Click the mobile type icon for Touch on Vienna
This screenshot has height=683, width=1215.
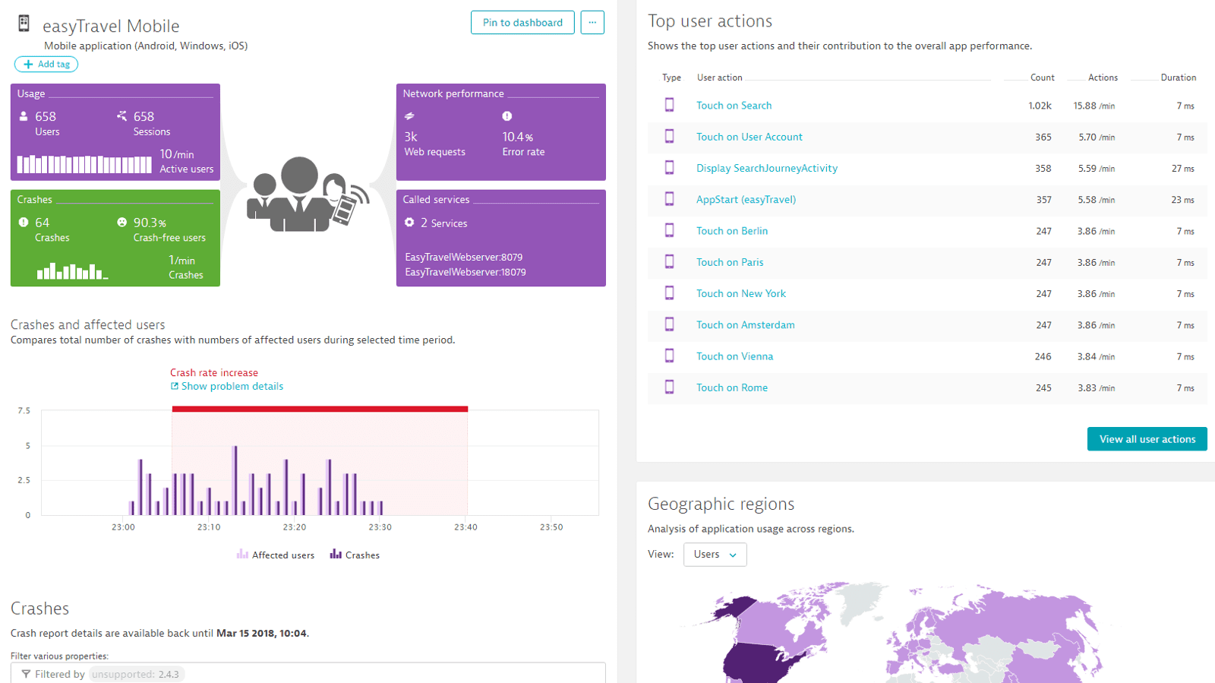click(x=669, y=356)
